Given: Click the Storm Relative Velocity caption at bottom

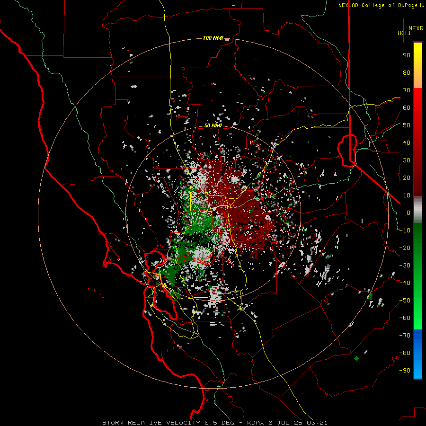Looking at the screenshot, I should point(214,423).
